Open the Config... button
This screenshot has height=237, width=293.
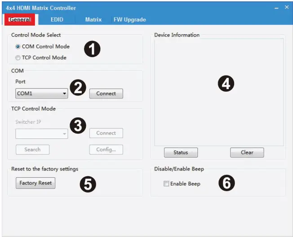(x=106, y=149)
